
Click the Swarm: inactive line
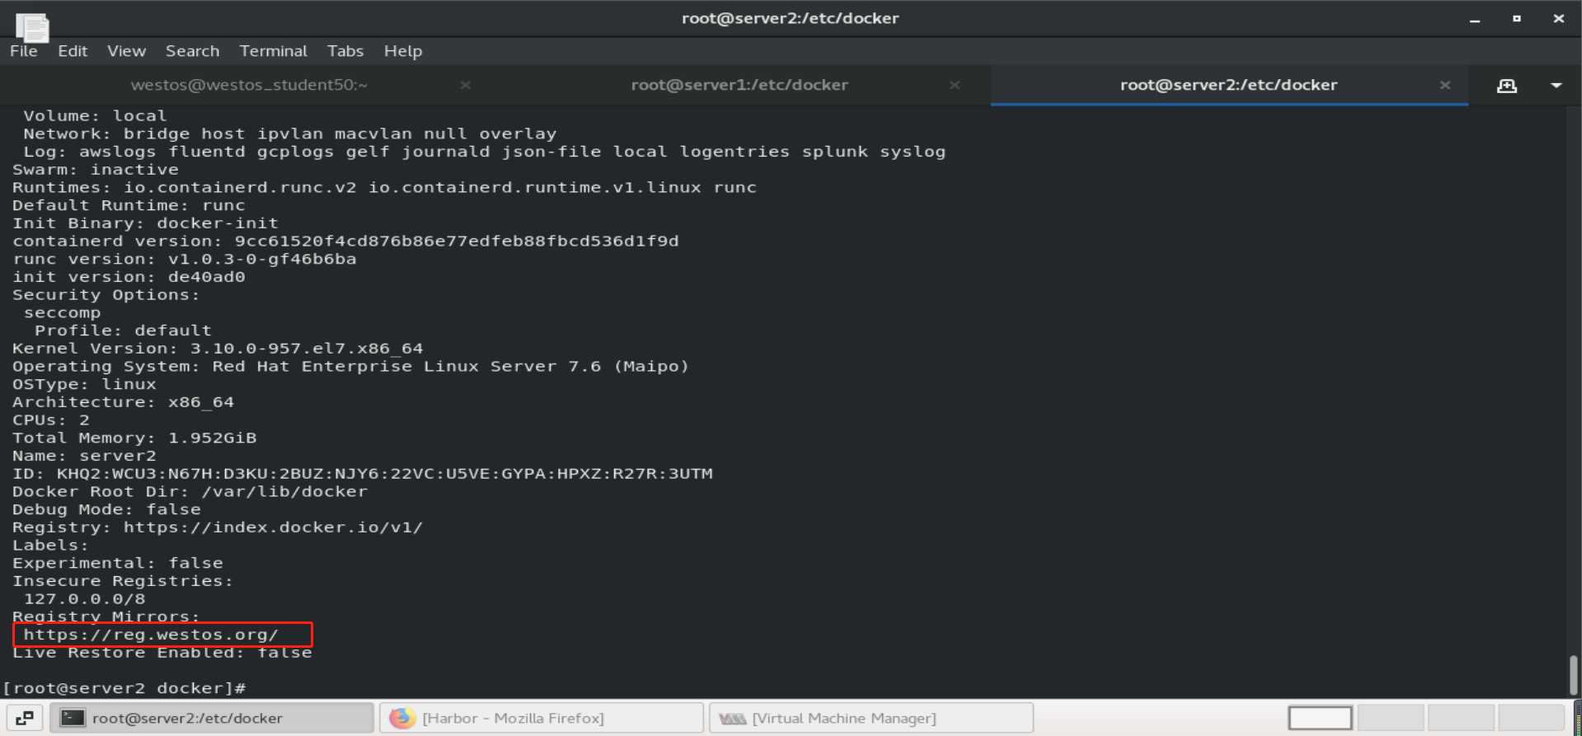click(x=95, y=170)
